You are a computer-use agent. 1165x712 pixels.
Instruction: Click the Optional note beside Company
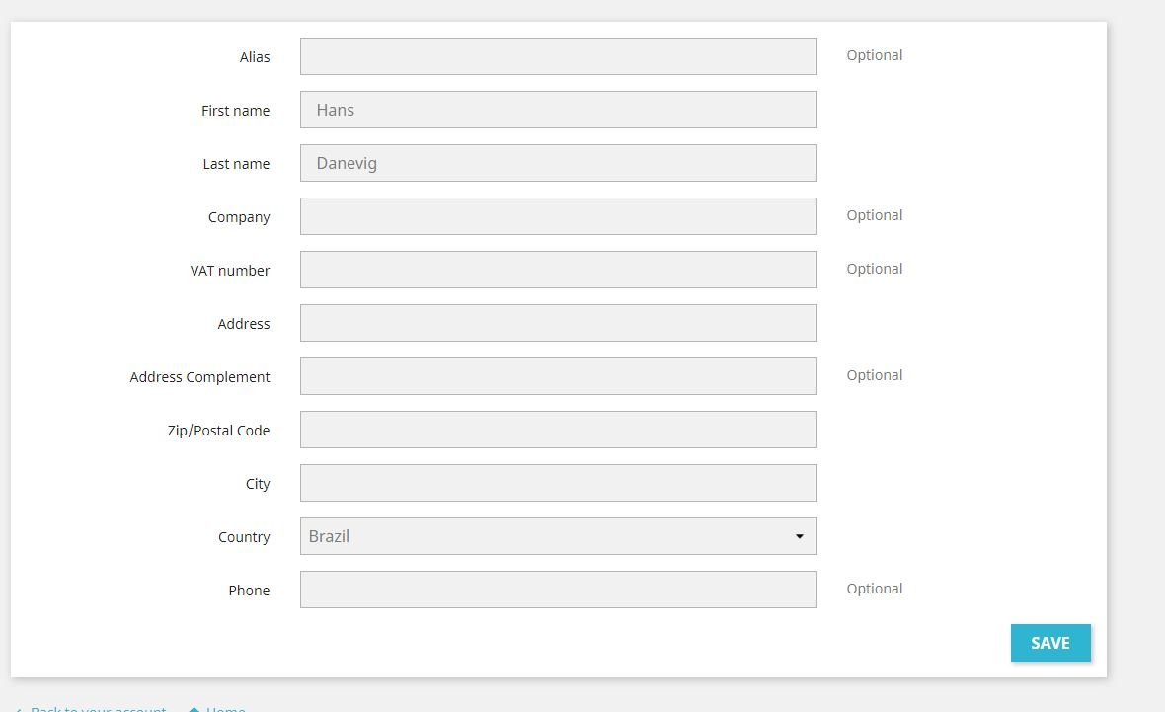pyautogui.click(x=875, y=215)
